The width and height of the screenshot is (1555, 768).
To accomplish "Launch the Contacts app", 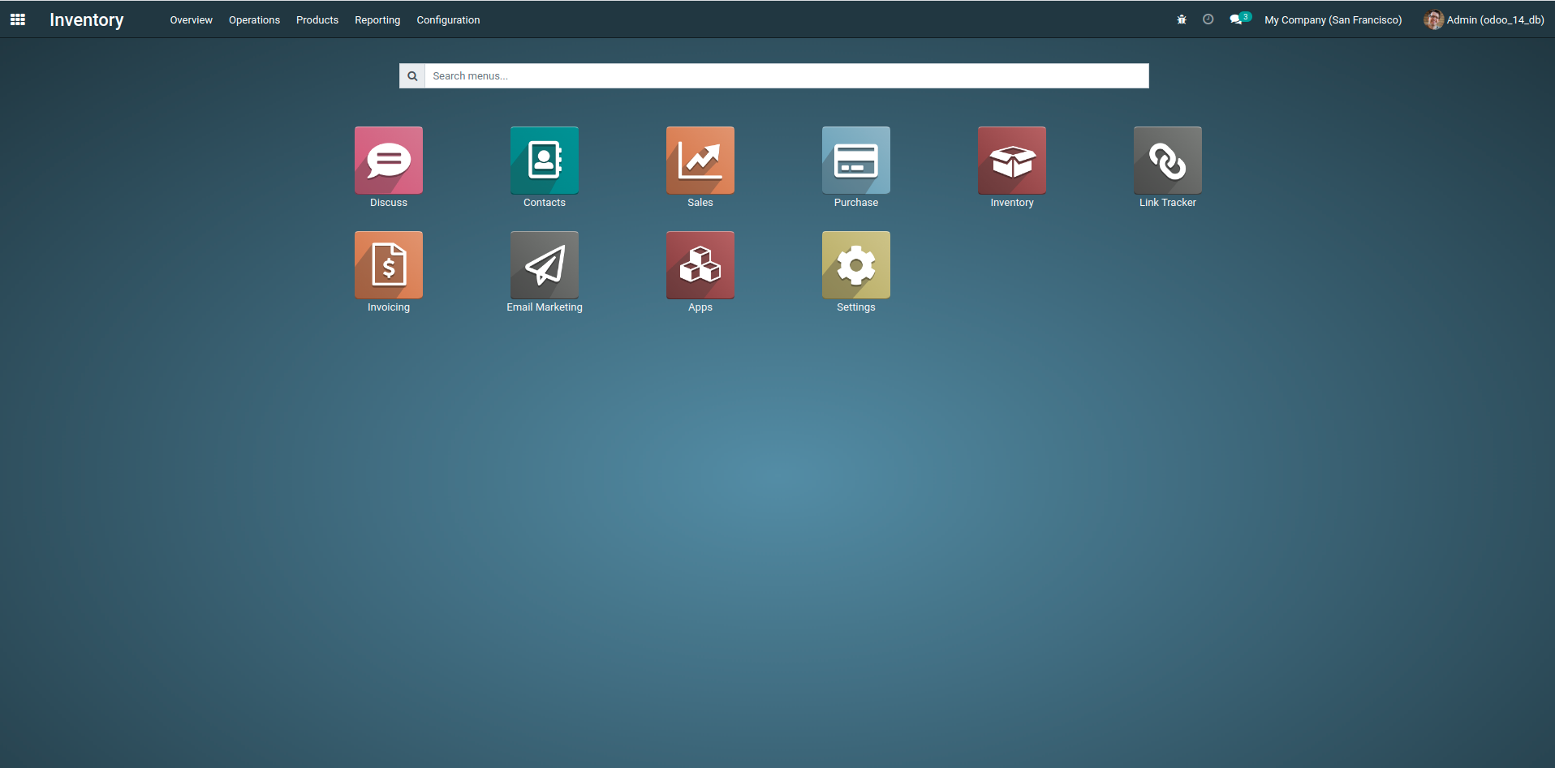I will tap(544, 161).
